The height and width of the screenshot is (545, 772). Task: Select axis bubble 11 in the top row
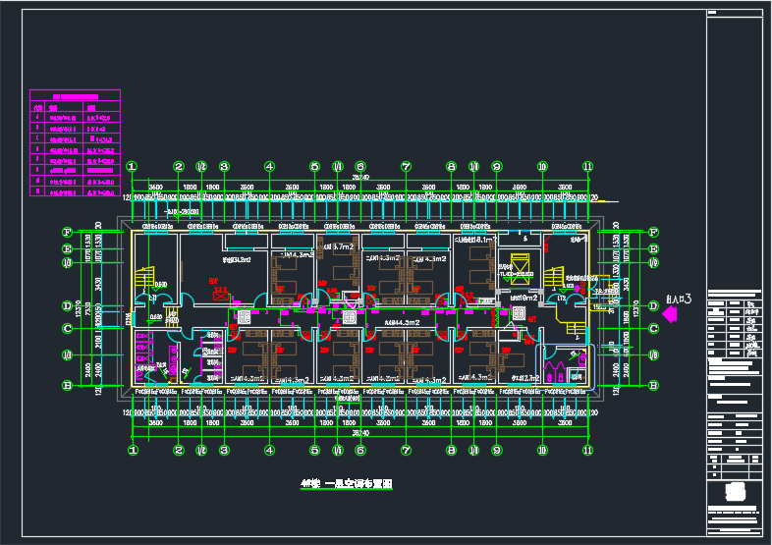click(587, 167)
